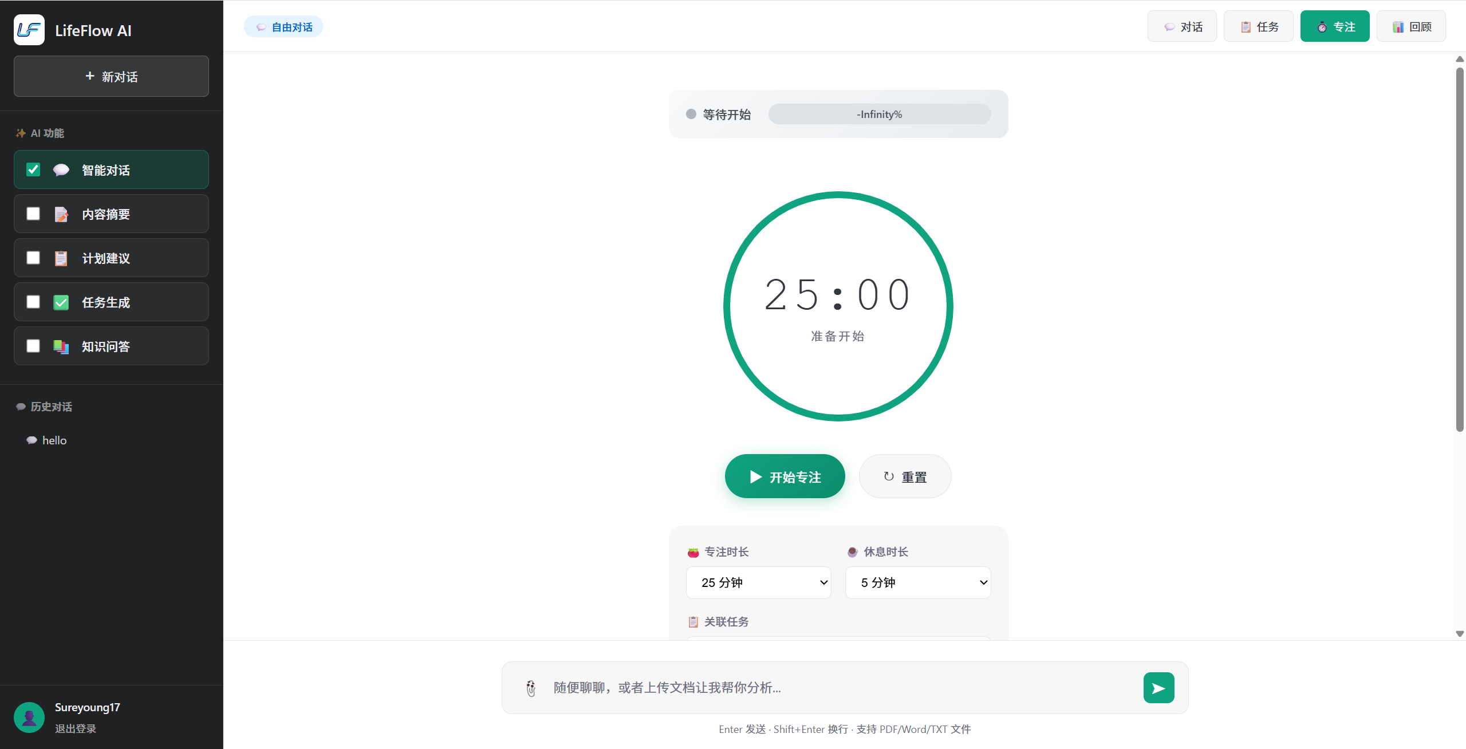Uncheck the 智能对话 checkbox
The width and height of the screenshot is (1466, 749).
(33, 169)
